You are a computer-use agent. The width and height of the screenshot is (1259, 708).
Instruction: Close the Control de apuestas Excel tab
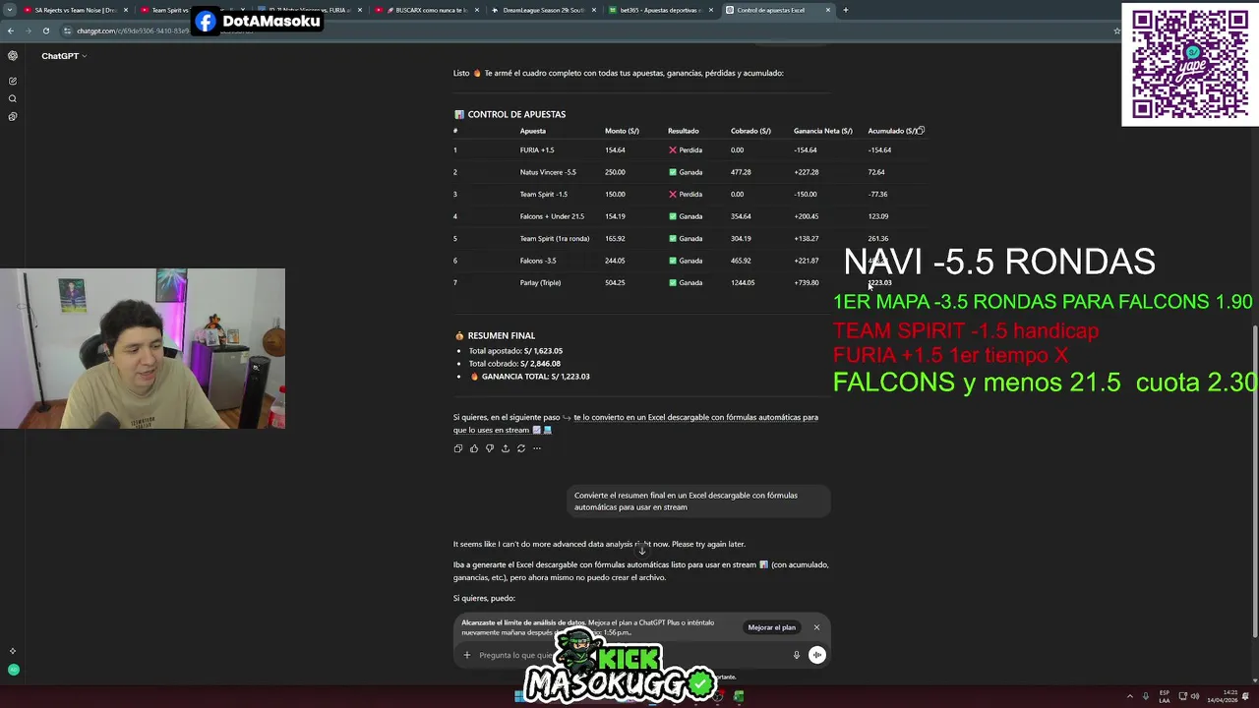(828, 10)
